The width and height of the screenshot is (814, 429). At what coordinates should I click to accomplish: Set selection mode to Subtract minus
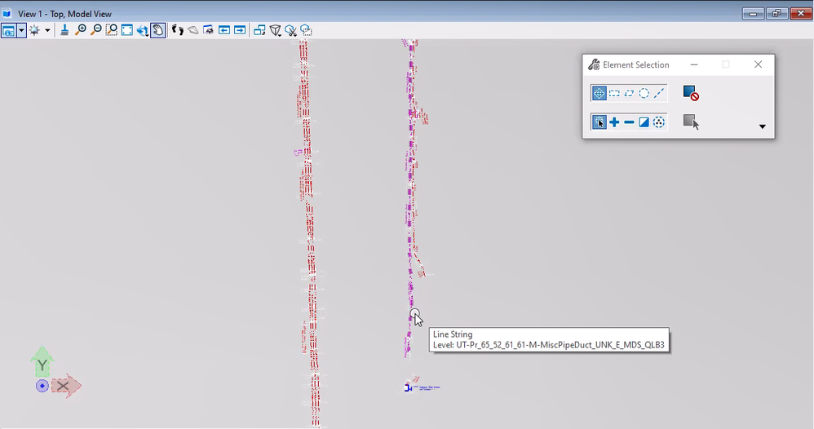629,122
